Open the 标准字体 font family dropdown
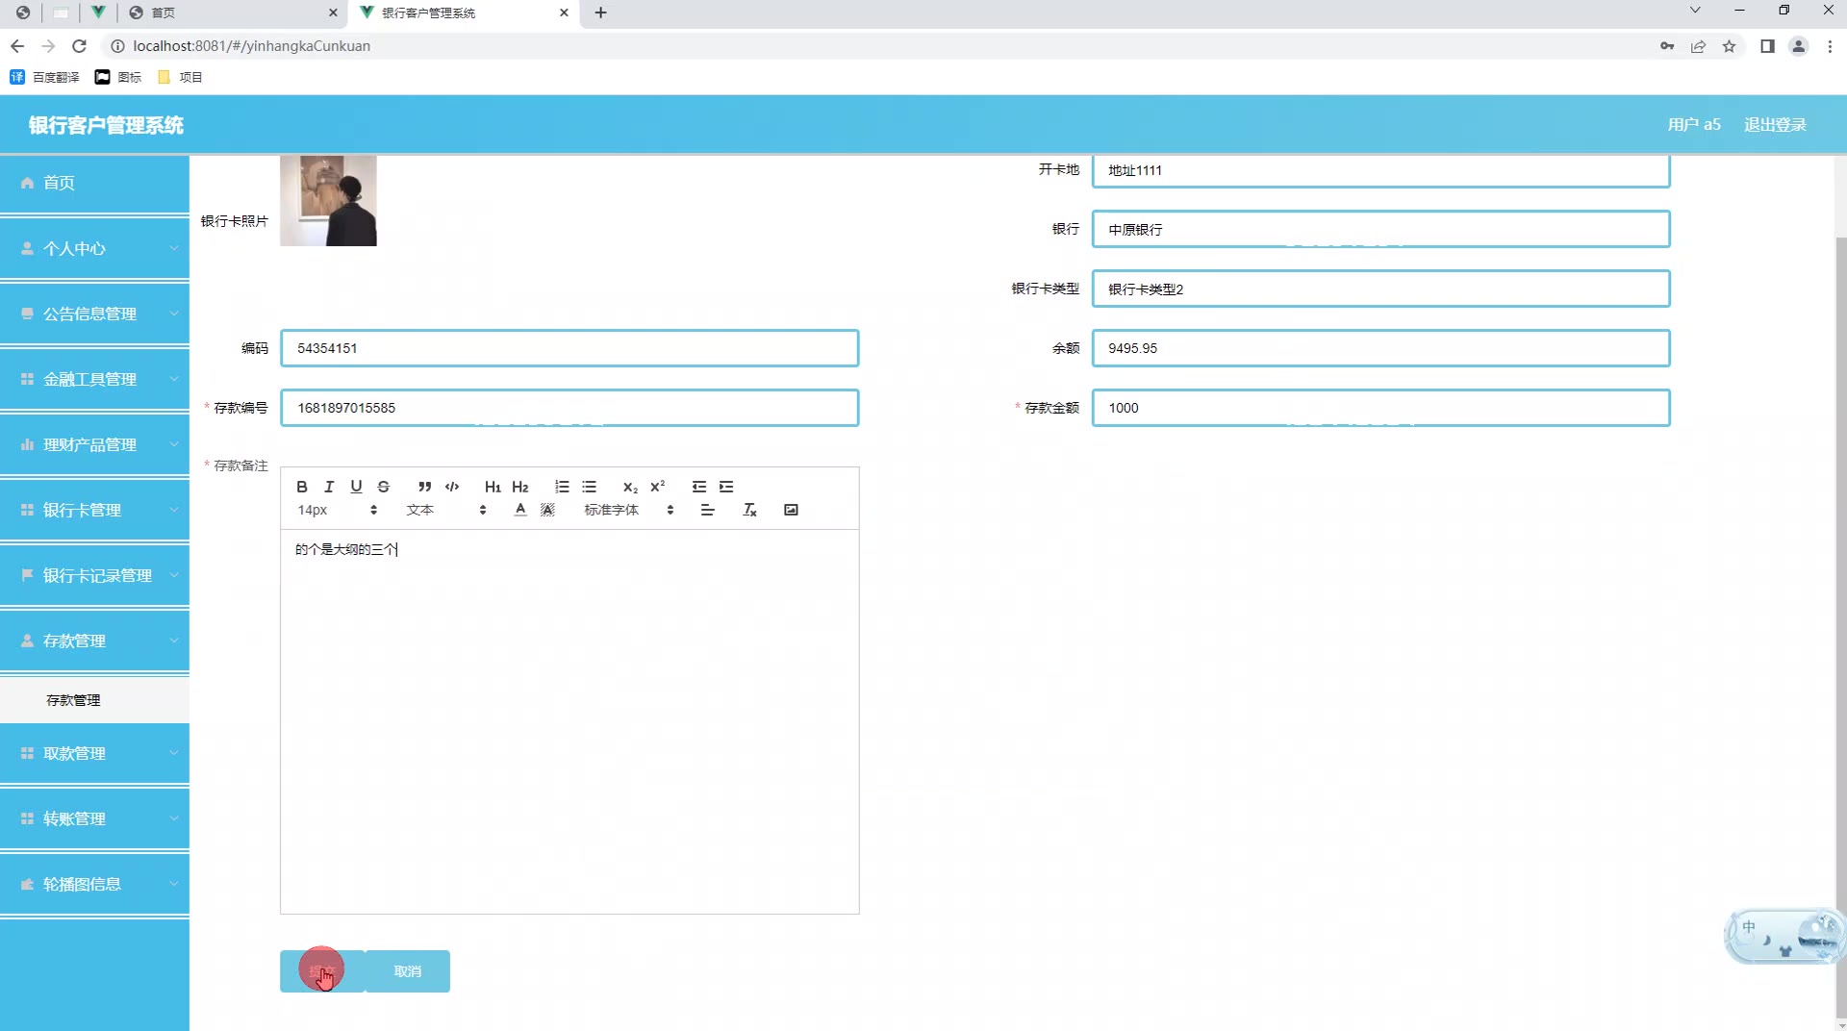 [x=629, y=510]
